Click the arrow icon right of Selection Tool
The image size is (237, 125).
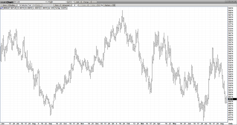click(x=34, y=5)
